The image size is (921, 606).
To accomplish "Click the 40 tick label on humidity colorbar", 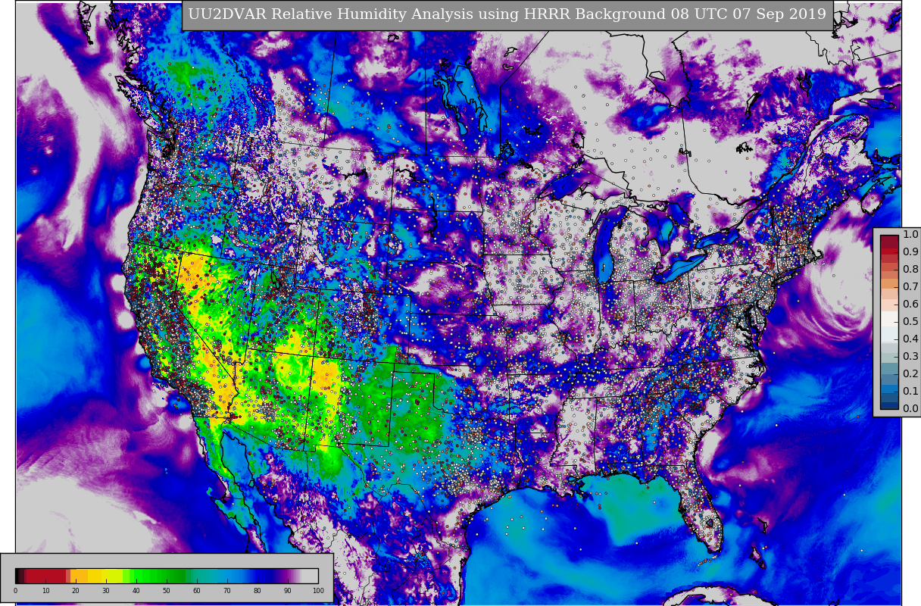I will point(136,591).
